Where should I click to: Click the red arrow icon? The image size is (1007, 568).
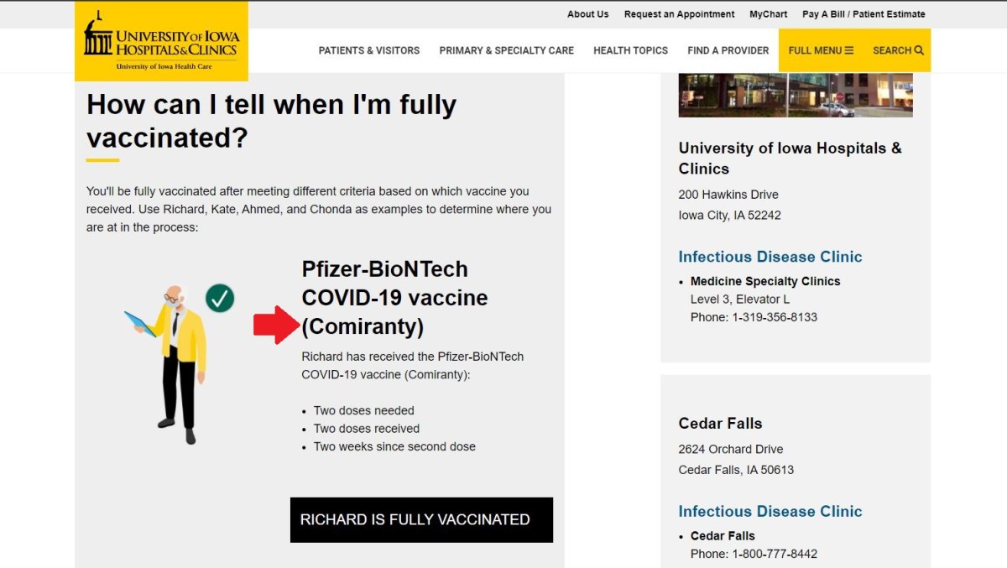pyautogui.click(x=276, y=325)
